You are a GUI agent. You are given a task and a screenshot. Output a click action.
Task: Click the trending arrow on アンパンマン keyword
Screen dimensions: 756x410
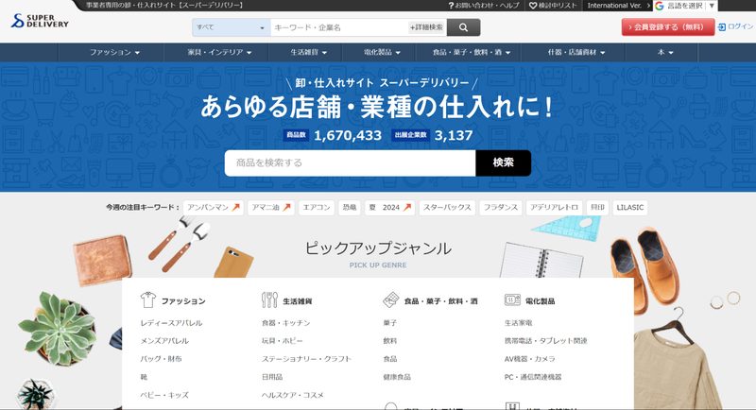235,207
